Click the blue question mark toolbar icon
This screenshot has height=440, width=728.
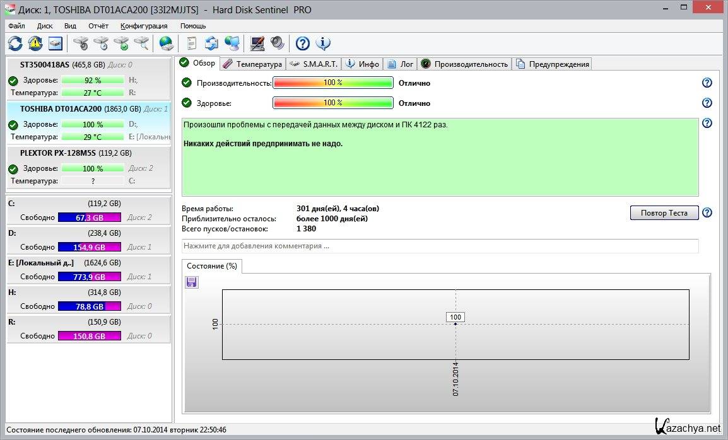(303, 43)
